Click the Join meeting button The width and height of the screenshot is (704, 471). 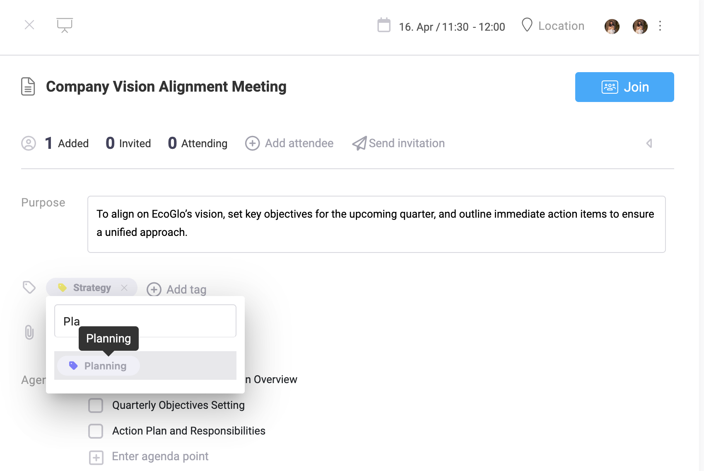click(624, 87)
